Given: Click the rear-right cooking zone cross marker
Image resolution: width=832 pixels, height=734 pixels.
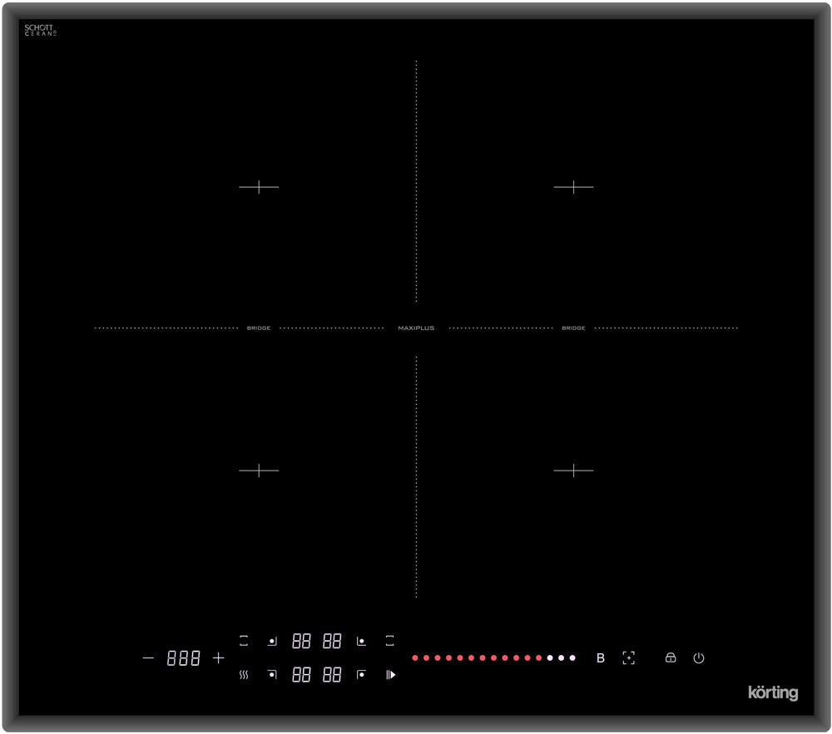Looking at the screenshot, I should tap(573, 187).
